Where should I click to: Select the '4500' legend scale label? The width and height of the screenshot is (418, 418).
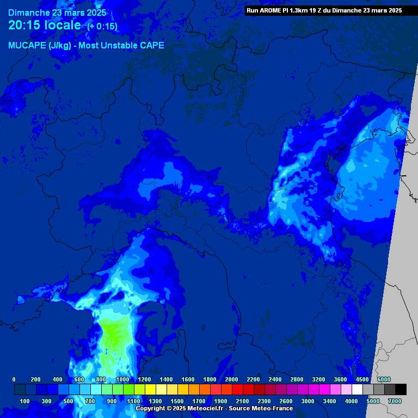tap(362, 379)
